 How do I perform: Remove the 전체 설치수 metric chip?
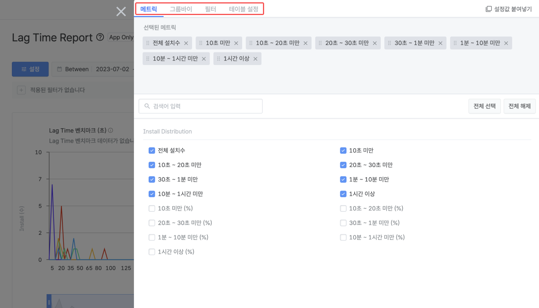(186, 43)
